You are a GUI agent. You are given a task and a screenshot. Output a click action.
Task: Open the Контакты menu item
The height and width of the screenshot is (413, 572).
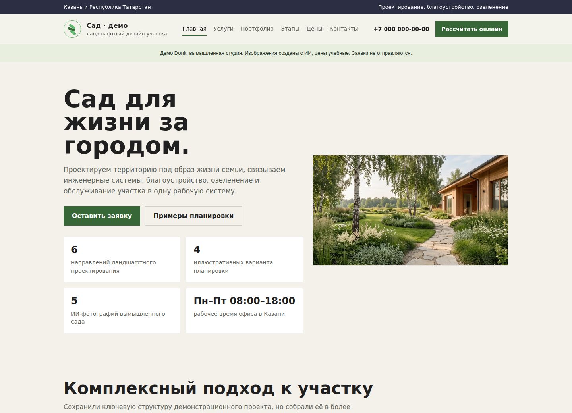coord(344,29)
